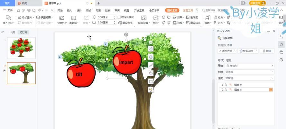Click the 色彩 color adjustment icon
This screenshot has height=129, width=286.
point(156,18)
